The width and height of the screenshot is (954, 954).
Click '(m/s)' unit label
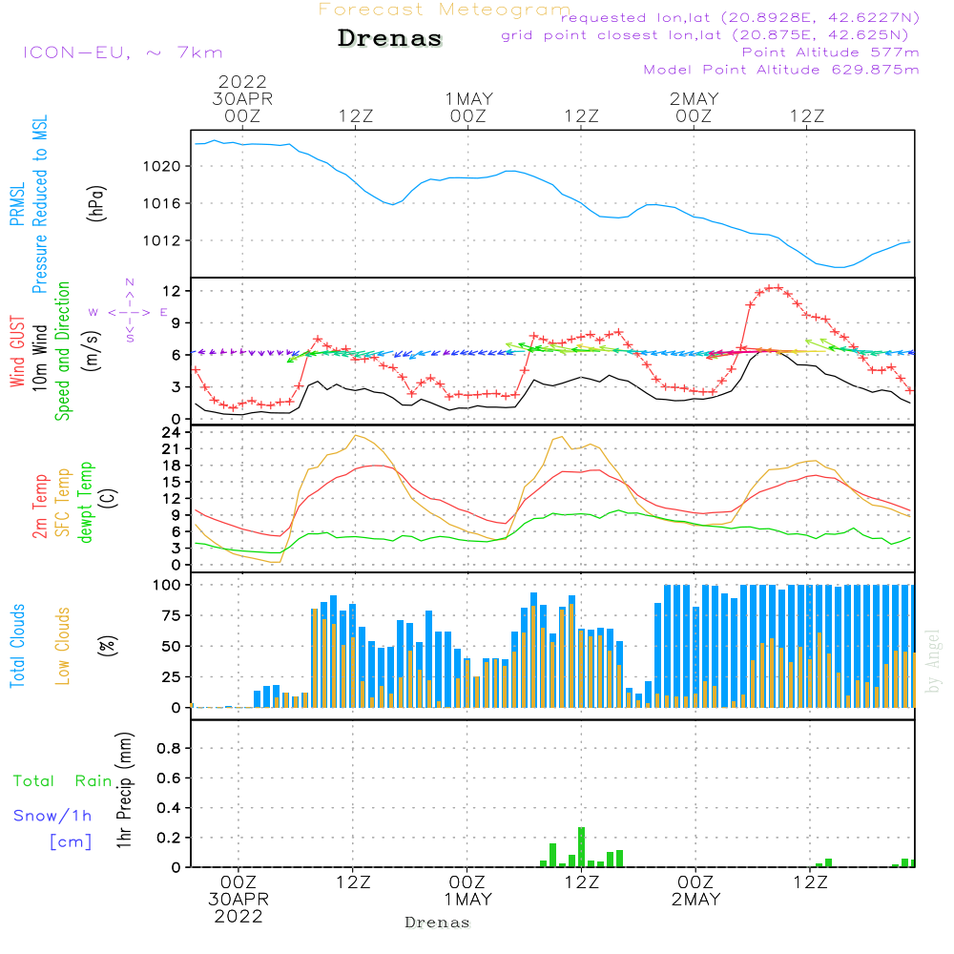click(92, 351)
